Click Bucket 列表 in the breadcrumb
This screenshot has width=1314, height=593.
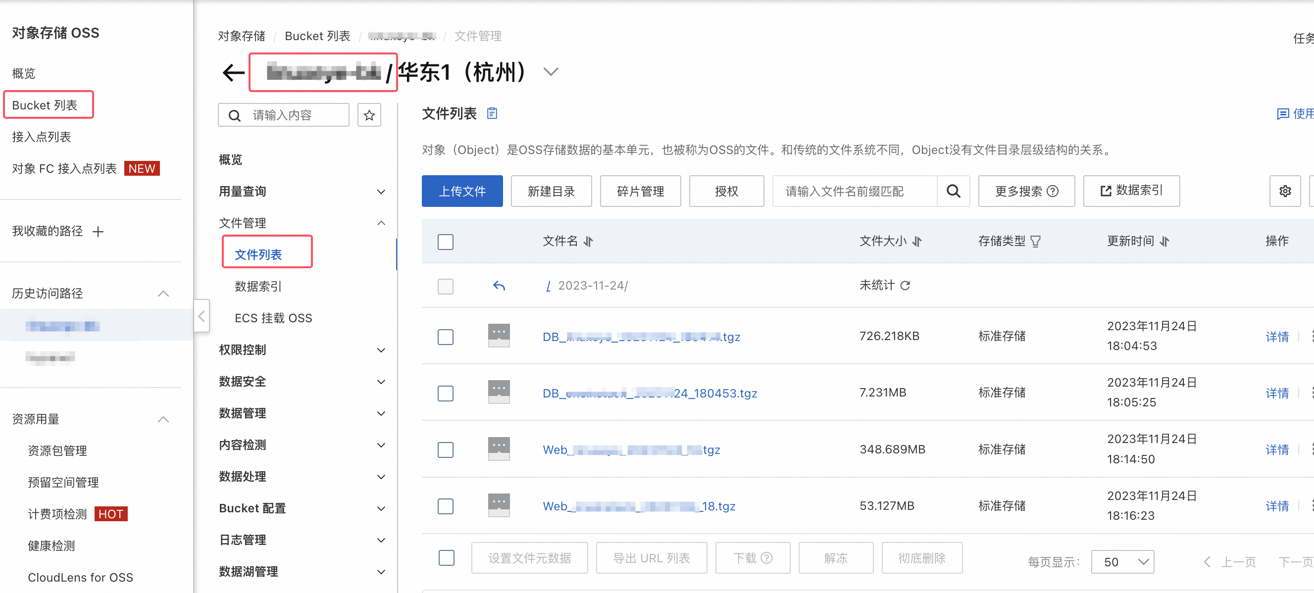(317, 36)
